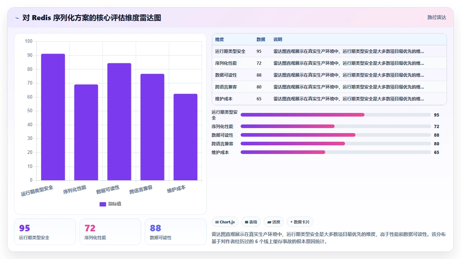The image size is (461, 259).
Task: Open the 72 序列化性能 stat card
Action: tap(110, 232)
